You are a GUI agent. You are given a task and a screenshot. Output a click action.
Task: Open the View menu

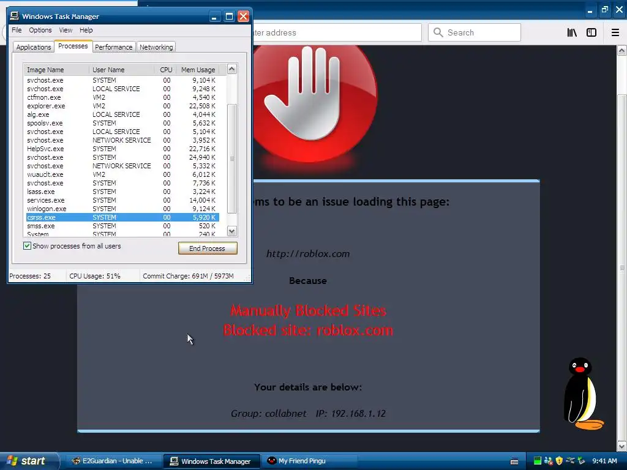(x=66, y=30)
